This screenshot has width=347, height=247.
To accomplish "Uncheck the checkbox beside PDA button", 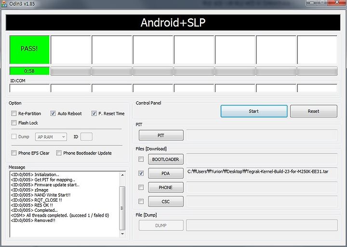I will coord(141,173).
